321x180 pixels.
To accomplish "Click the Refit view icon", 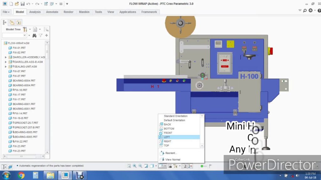I will pos(129,166).
